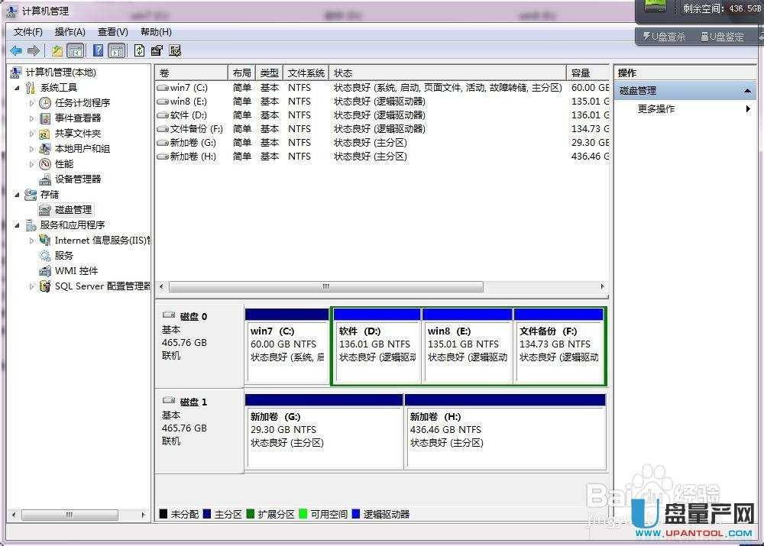The width and height of the screenshot is (764, 546).
Task: Collapse the 磁盘管理 actions section
Action: point(748,91)
